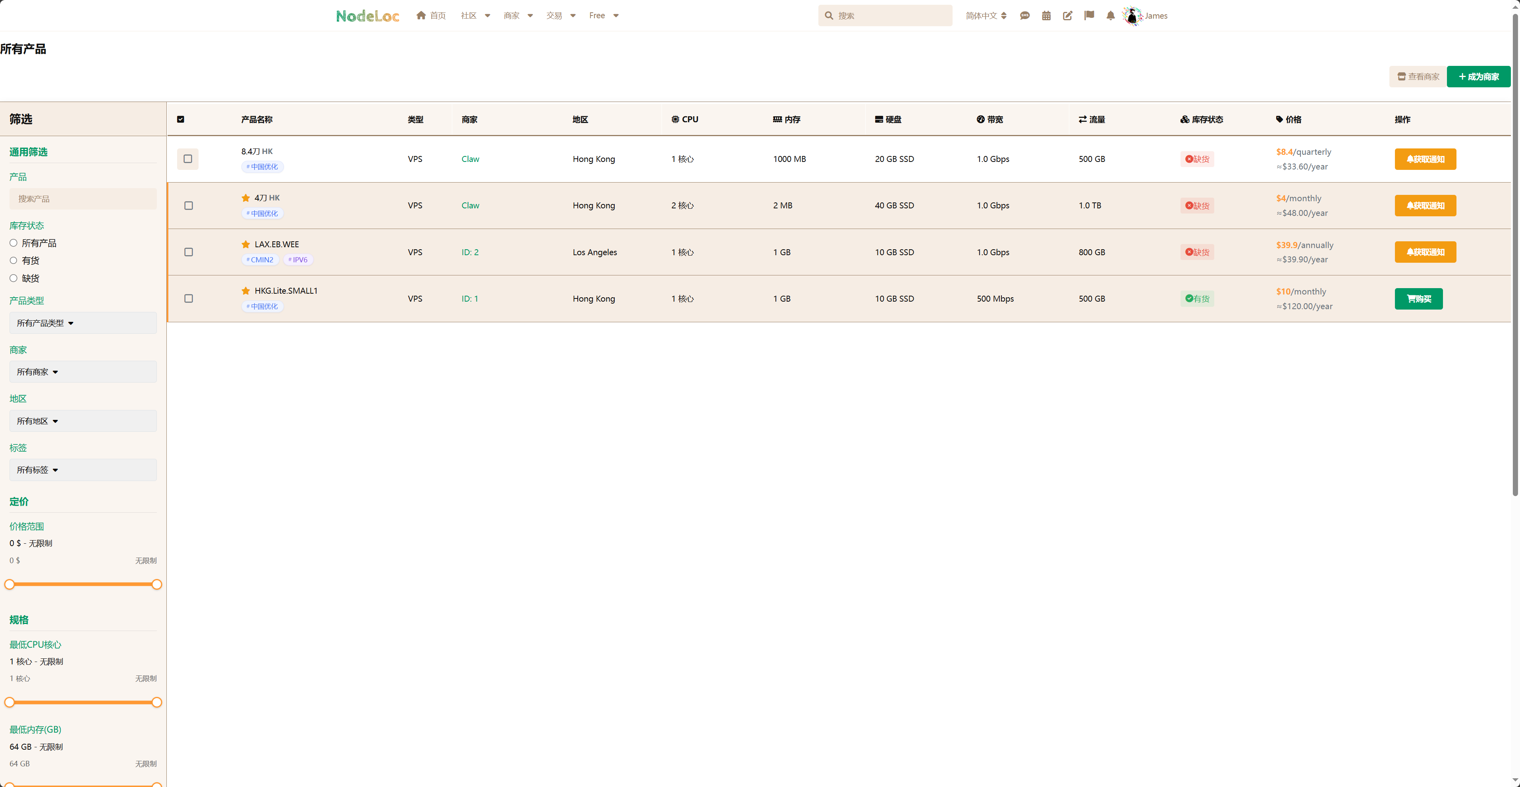Image resolution: width=1520 pixels, height=787 pixels.
Task: Click the top 搜索 search box
Action: (885, 16)
